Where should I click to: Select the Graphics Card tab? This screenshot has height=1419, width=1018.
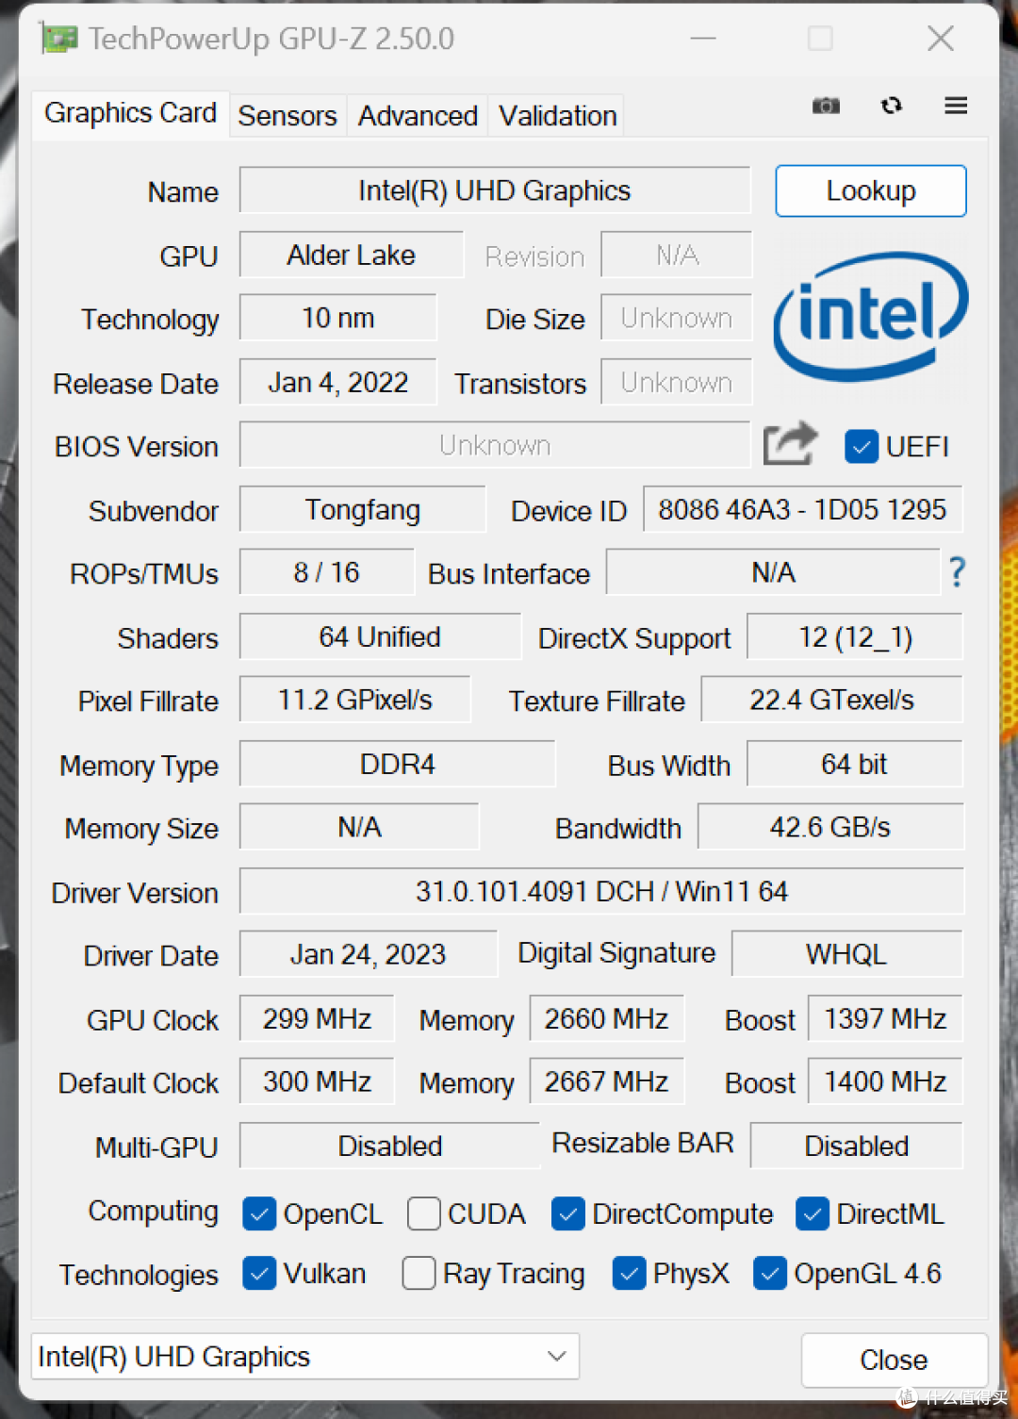point(131,113)
